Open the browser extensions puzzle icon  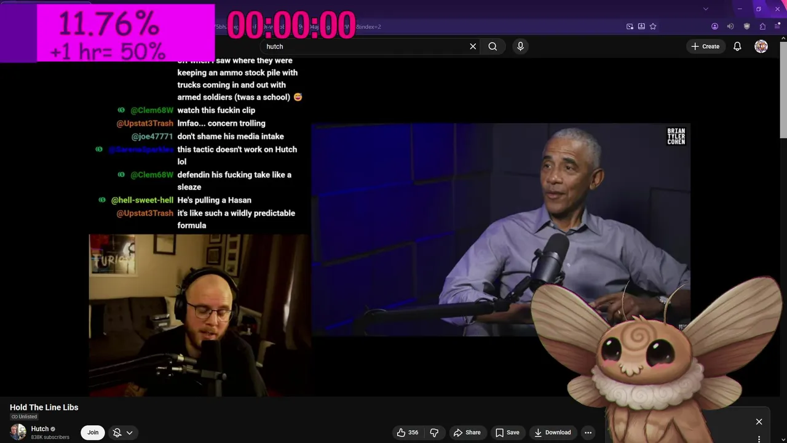coord(762,26)
